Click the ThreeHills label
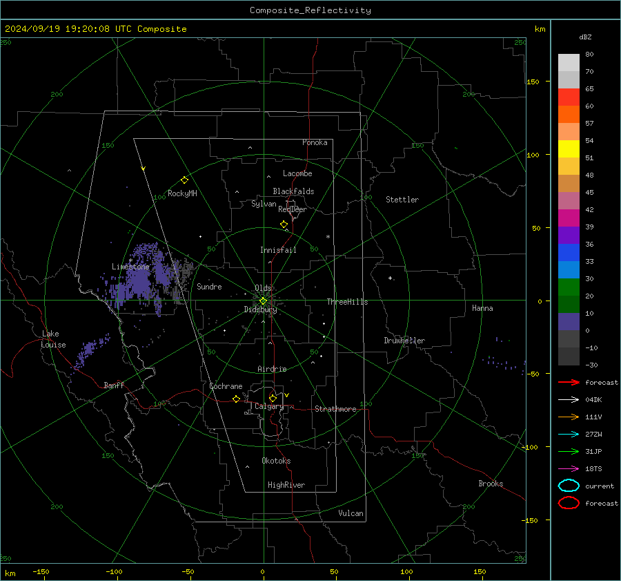Image resolution: width=621 pixels, height=581 pixels. click(x=347, y=302)
